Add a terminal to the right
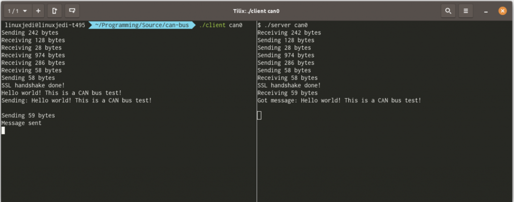Viewport: 514px width, 202px height. click(54, 11)
